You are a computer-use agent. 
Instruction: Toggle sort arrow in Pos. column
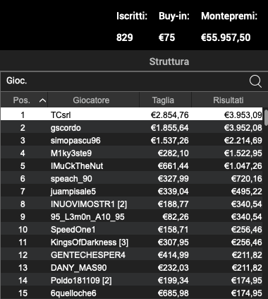pos(42,100)
